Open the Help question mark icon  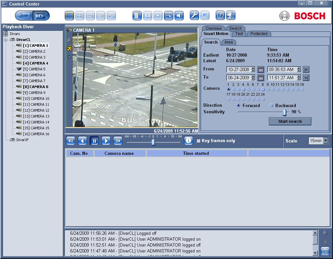tap(220, 15)
